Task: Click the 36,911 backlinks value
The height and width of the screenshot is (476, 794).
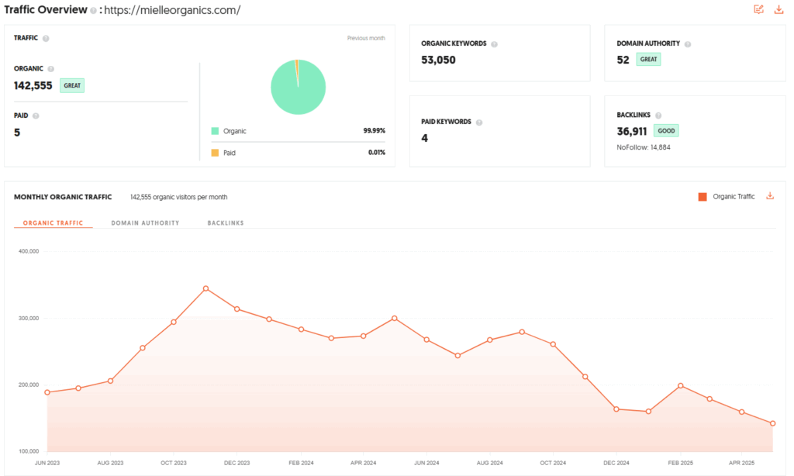Action: (x=632, y=131)
